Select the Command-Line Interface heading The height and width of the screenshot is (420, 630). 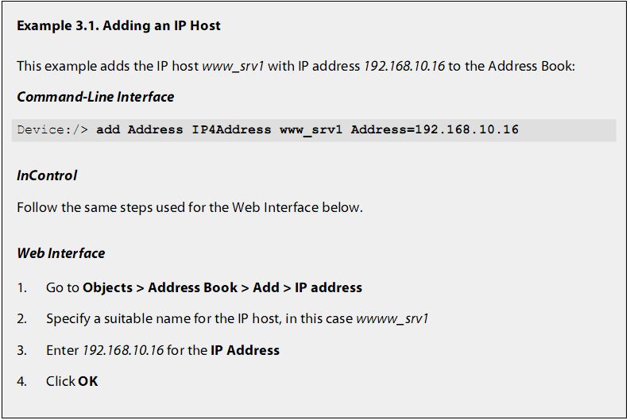[95, 97]
